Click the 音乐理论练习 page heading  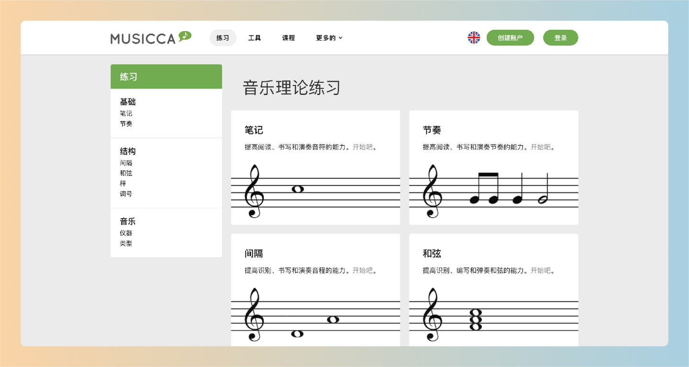(291, 88)
